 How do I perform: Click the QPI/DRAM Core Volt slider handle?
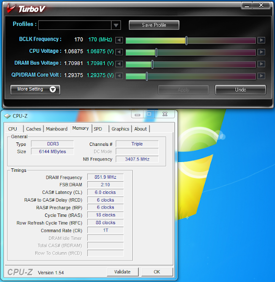point(147,76)
